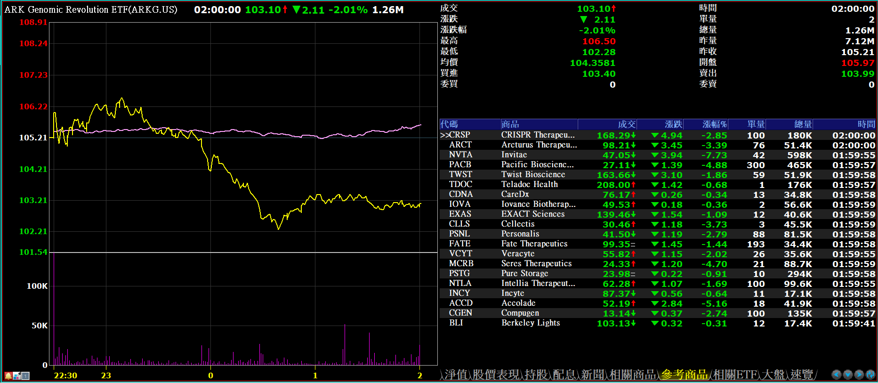The height and width of the screenshot is (383, 878).
Task: Click the red alert bell icon
Action: tap(8, 375)
